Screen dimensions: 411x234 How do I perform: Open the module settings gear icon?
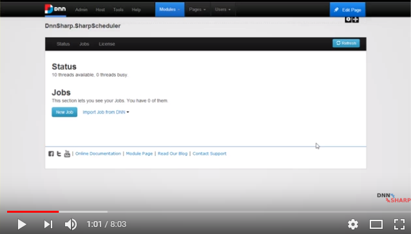click(348, 19)
